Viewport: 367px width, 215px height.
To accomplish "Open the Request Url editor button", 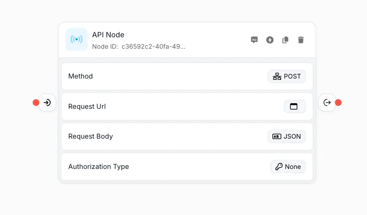I will coord(295,107).
